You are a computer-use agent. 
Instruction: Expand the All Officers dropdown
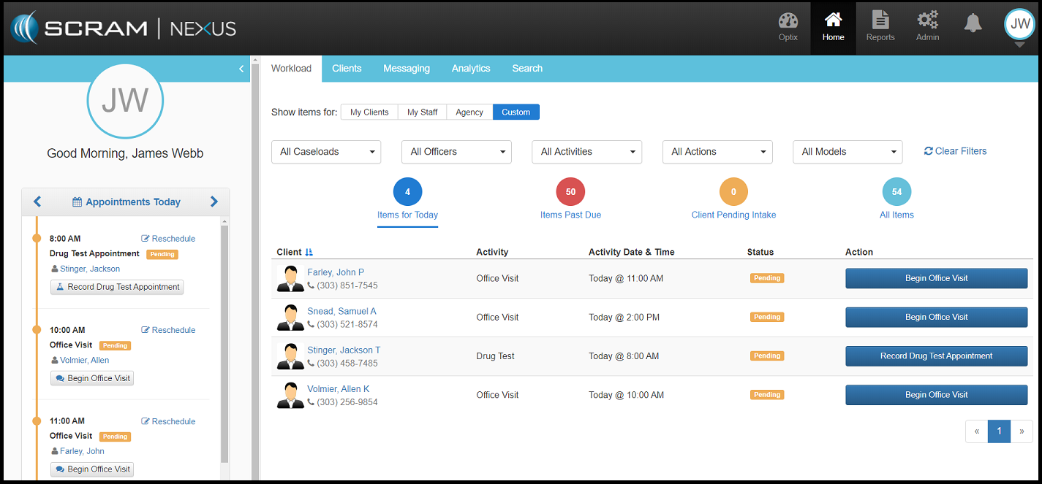coord(456,152)
